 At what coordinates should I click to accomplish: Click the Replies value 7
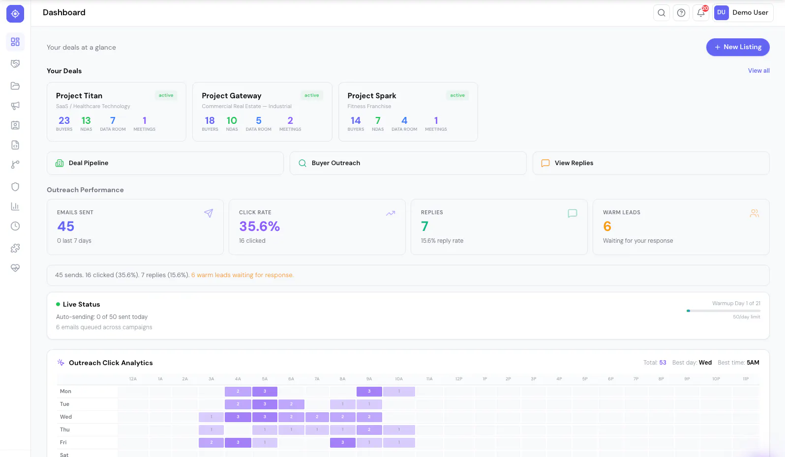[x=425, y=227]
